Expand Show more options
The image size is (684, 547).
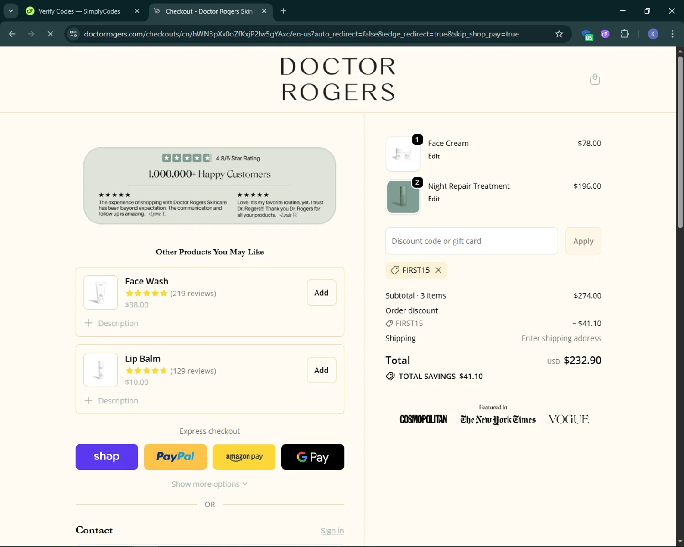point(210,484)
